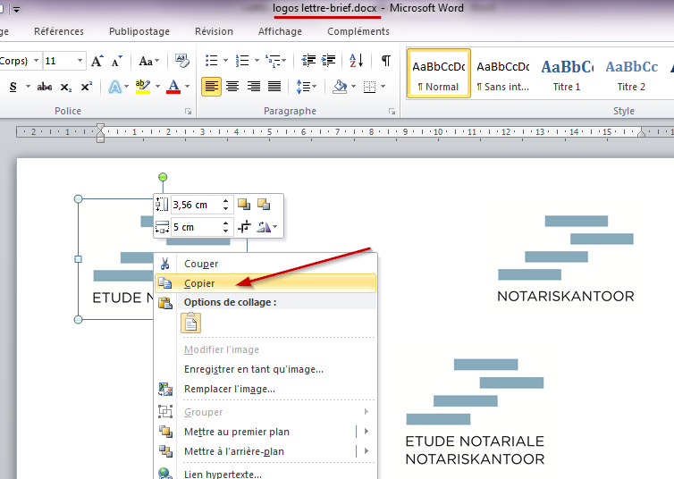Screen dimensions: 674x479
Task: Increase image height with up stepper
Action: 225,200
